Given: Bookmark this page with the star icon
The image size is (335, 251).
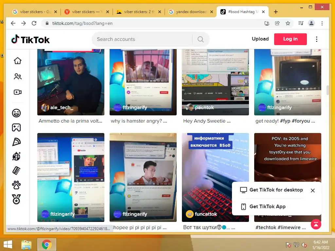Looking at the screenshot, I should tap(288, 23).
